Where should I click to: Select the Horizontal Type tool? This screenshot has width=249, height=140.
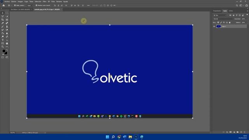coord(3,40)
